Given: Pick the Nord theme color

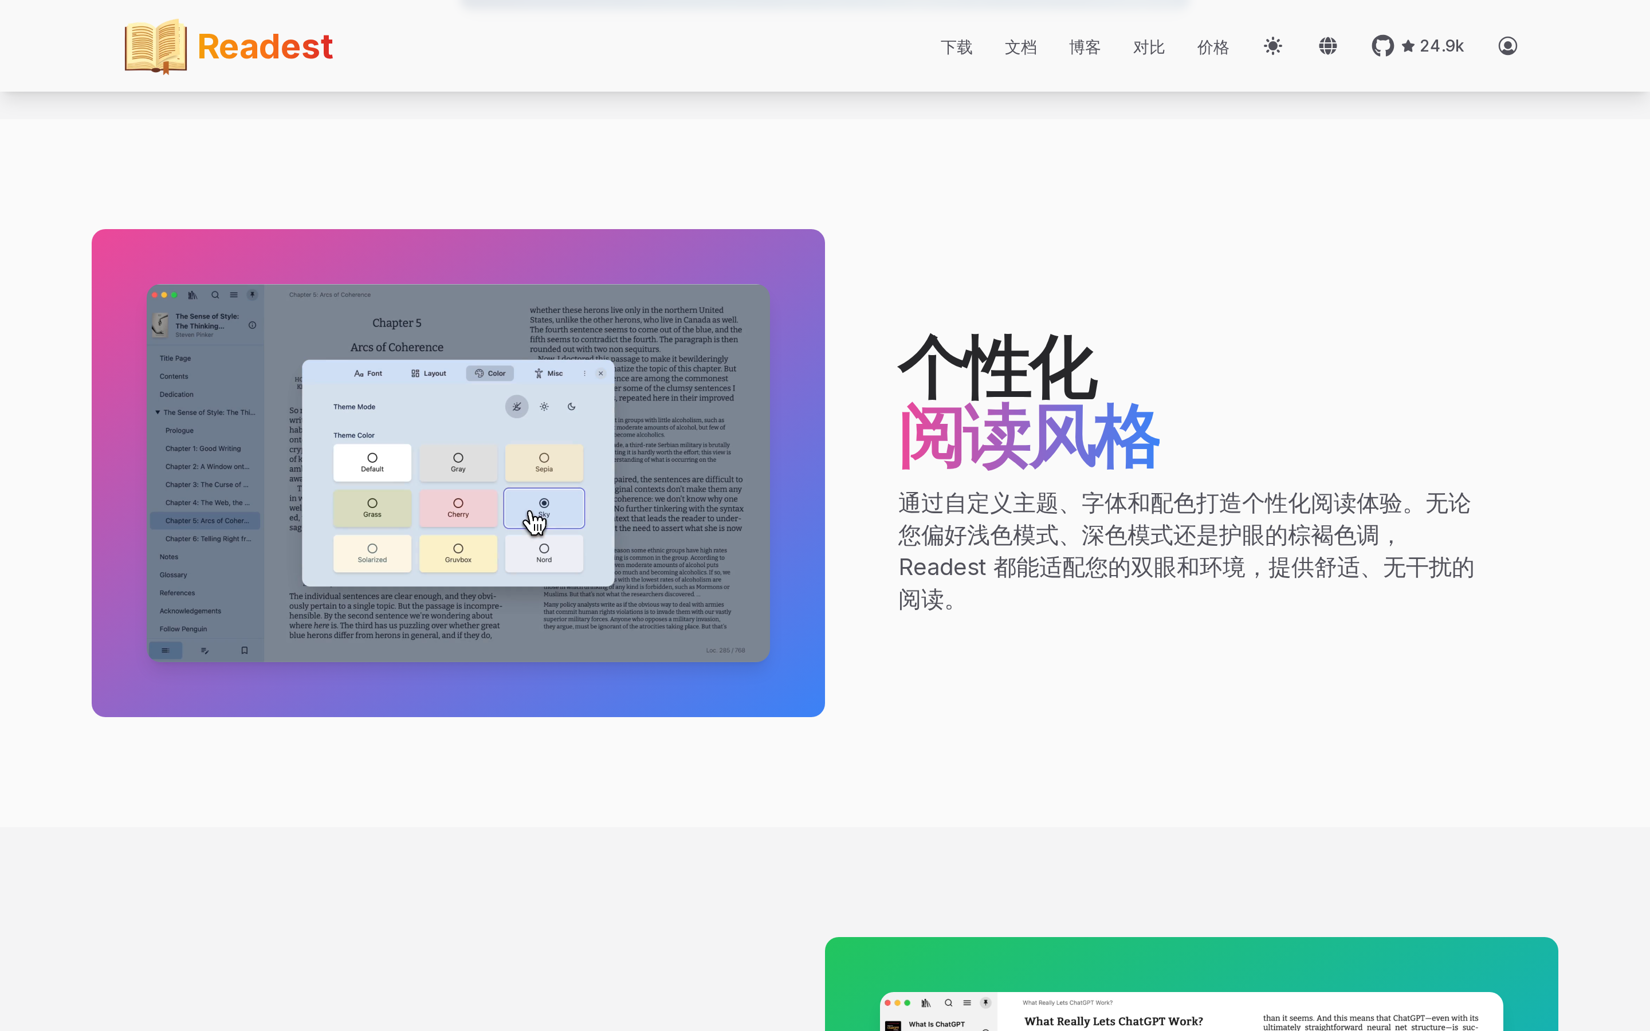Looking at the screenshot, I should pos(544,554).
